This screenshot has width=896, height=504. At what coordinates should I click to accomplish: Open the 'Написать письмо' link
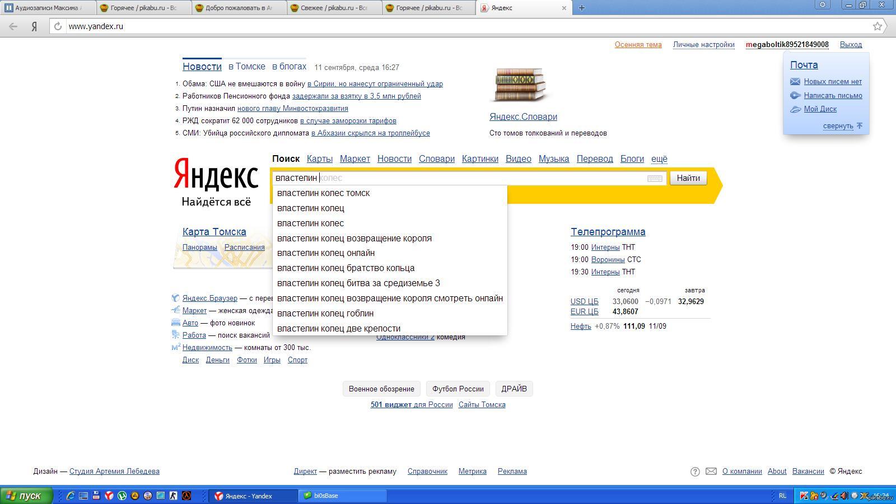pos(833,96)
